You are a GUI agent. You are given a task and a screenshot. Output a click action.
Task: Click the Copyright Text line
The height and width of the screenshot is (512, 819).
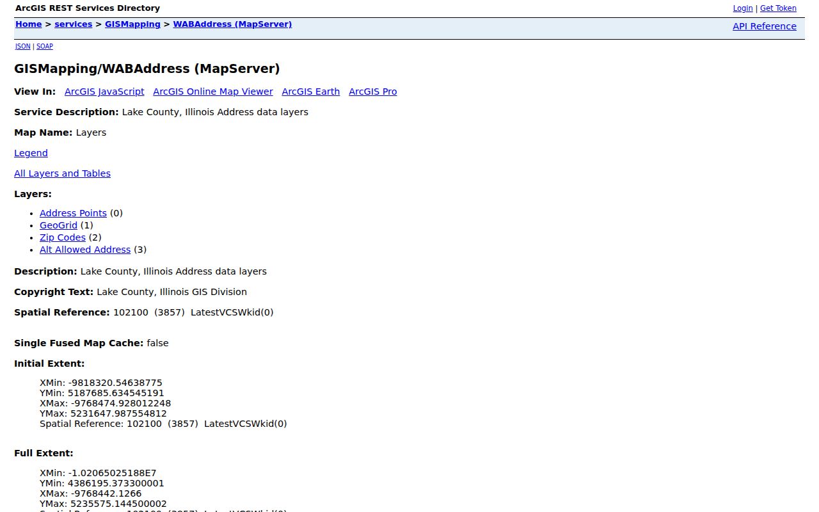[131, 292]
